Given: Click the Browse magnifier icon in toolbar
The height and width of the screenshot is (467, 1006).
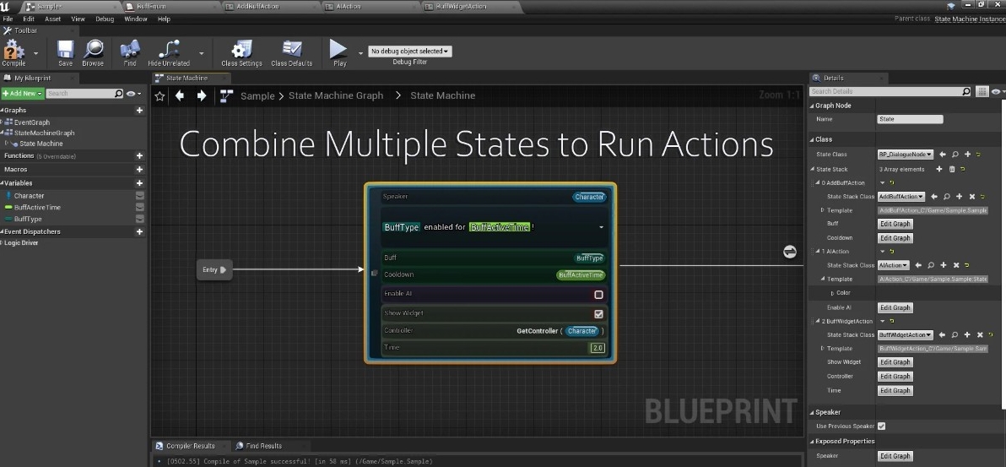Looking at the screenshot, I should pos(93,51).
